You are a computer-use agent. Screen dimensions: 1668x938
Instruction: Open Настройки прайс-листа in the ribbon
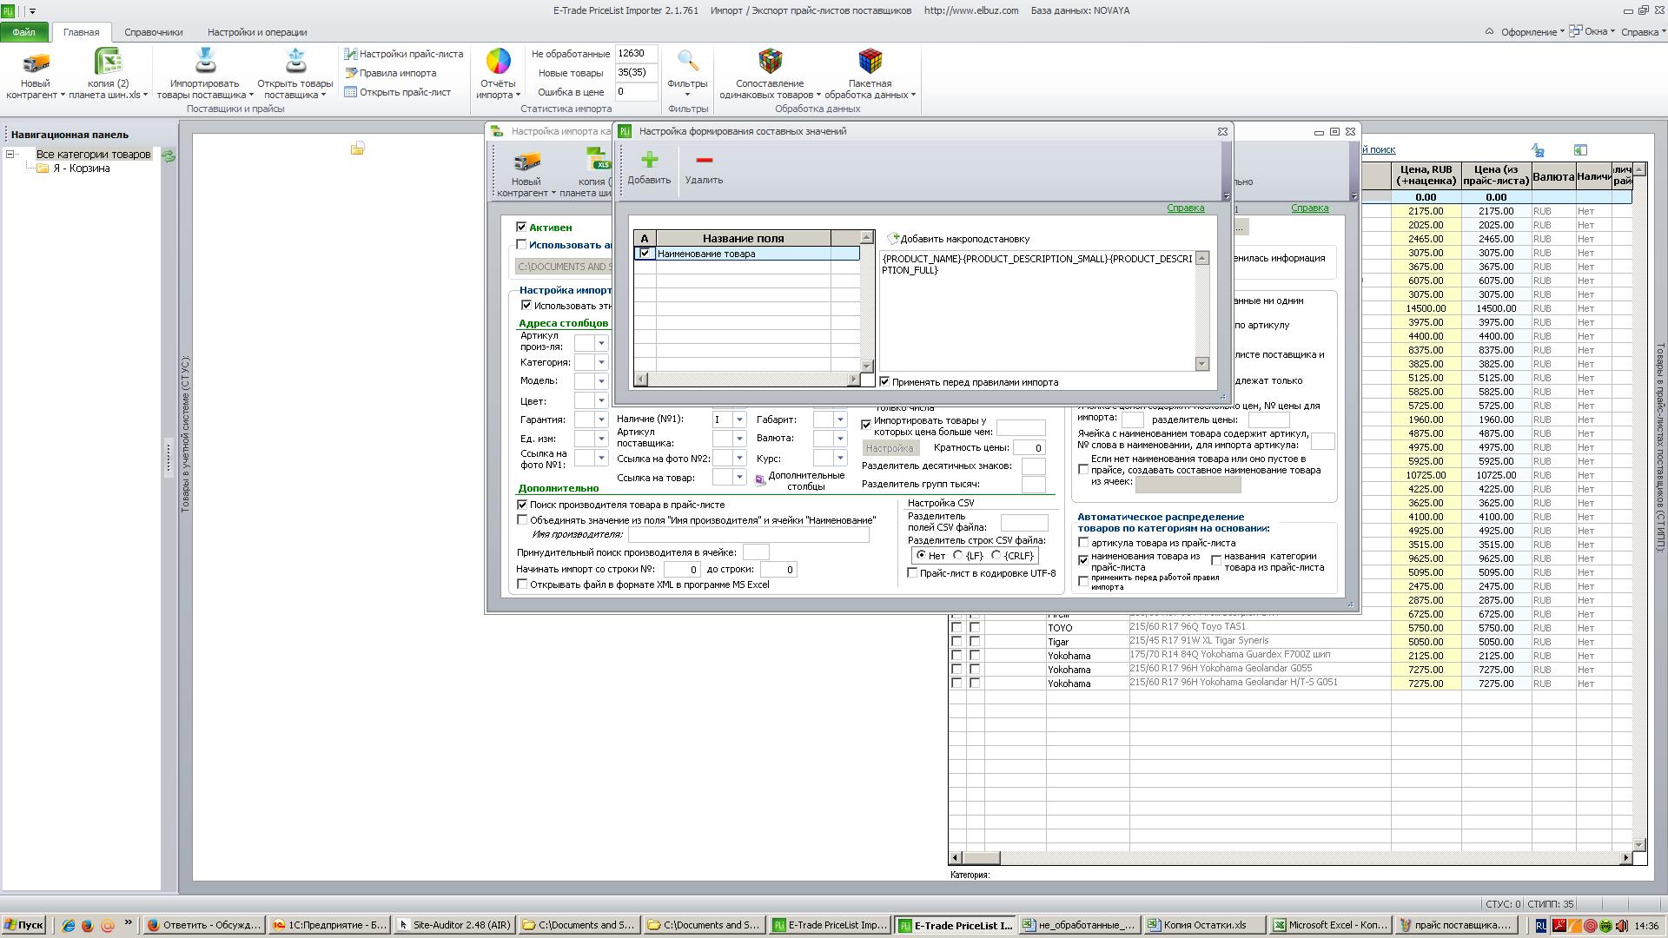click(404, 54)
